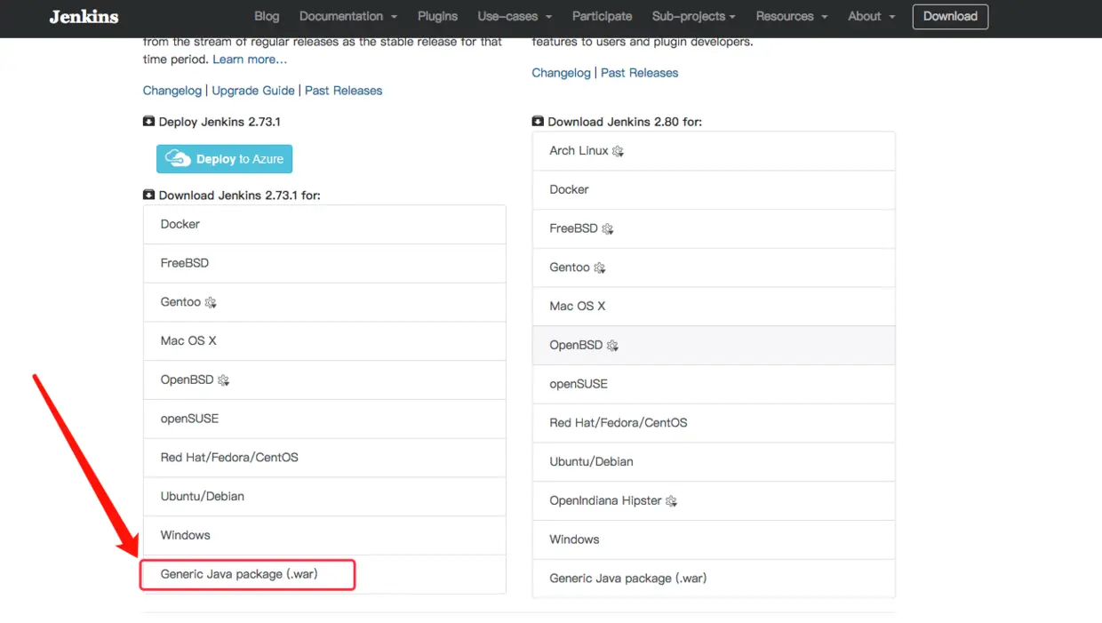The height and width of the screenshot is (623, 1102).
Task: Expand the About dropdown menu
Action: coord(872,16)
